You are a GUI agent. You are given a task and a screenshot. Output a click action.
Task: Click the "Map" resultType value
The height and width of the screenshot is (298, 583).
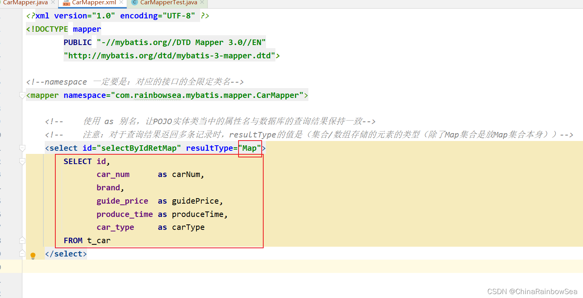click(250, 148)
